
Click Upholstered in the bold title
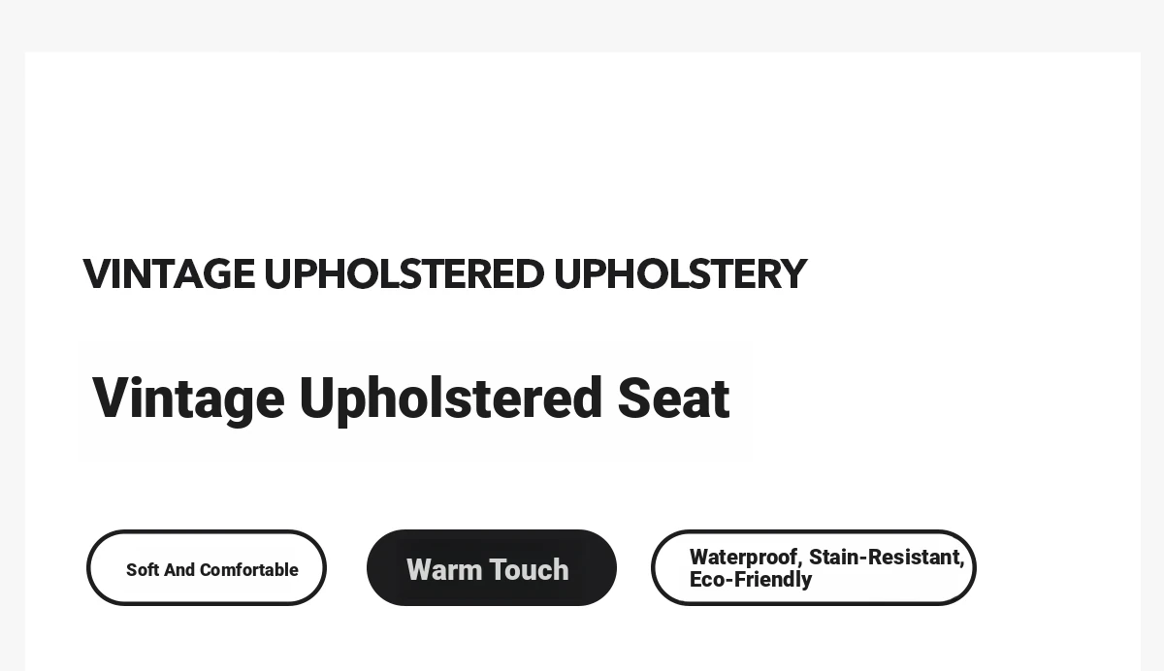(x=451, y=399)
